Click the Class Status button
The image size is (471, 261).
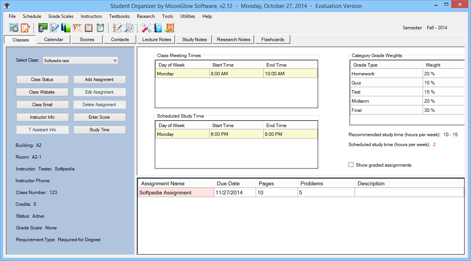[42, 80]
